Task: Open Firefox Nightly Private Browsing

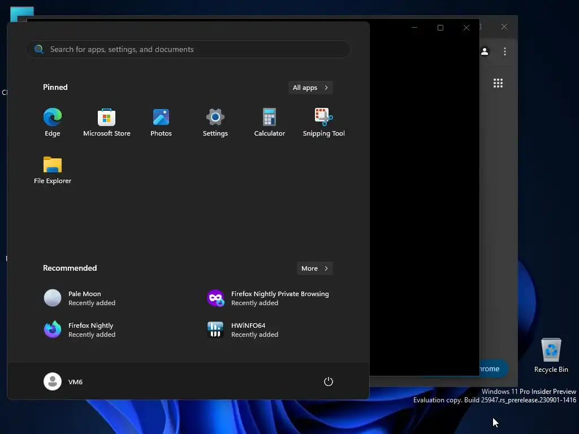Action: point(267,298)
